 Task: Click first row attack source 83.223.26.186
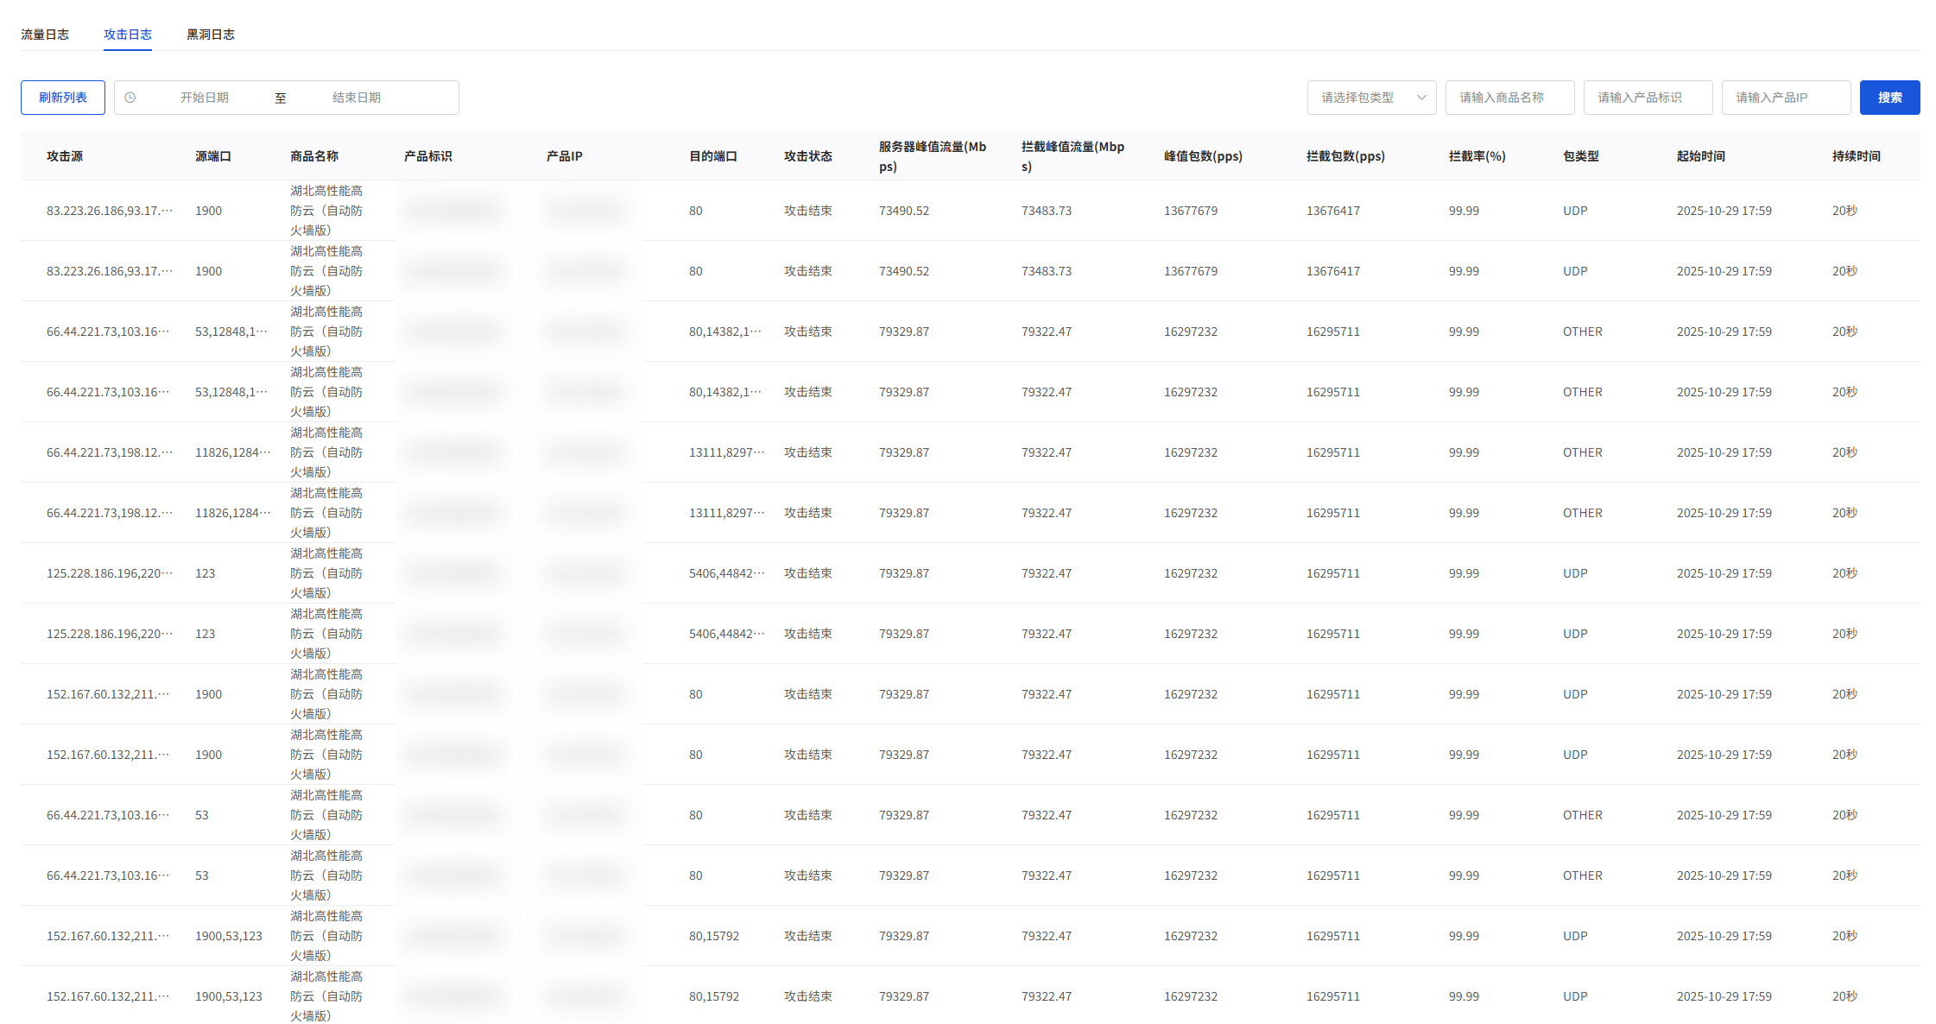pyautogui.click(x=110, y=211)
